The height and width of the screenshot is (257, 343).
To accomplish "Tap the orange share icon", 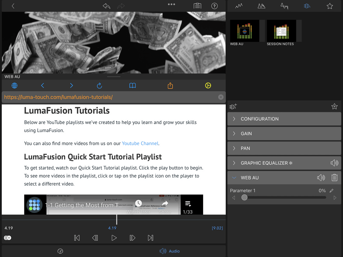I will [x=170, y=85].
